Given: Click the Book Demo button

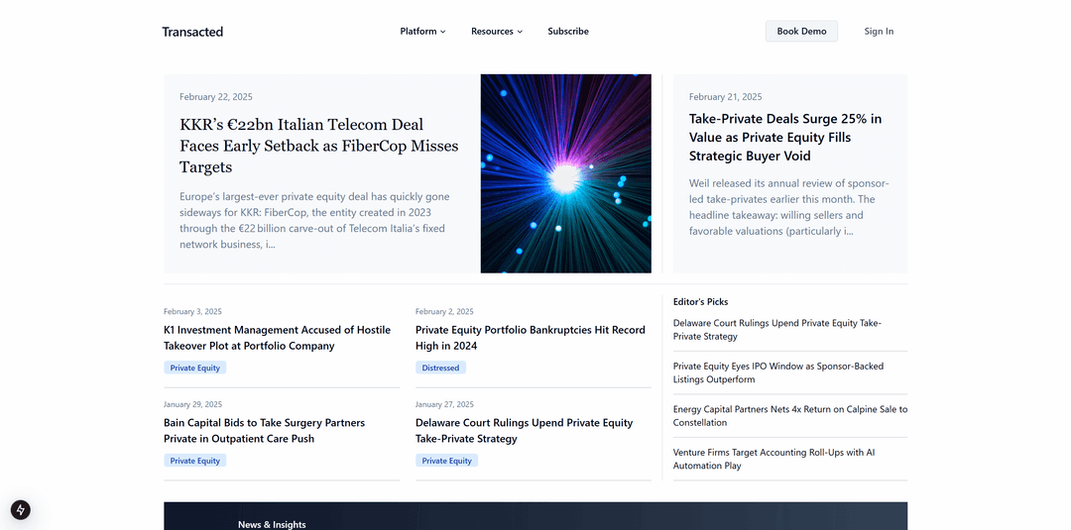Looking at the screenshot, I should 801,32.
